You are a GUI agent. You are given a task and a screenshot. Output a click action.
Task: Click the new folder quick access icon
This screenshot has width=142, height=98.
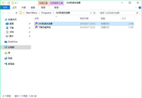pos(13,3)
